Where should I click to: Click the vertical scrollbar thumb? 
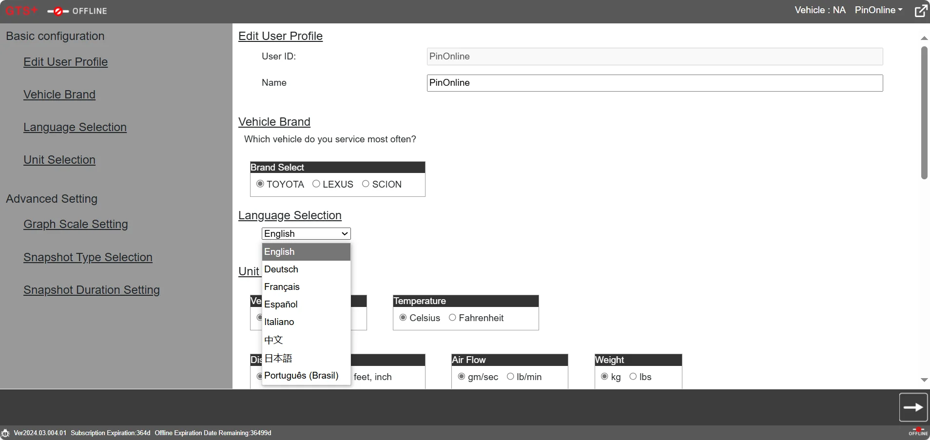point(924,113)
